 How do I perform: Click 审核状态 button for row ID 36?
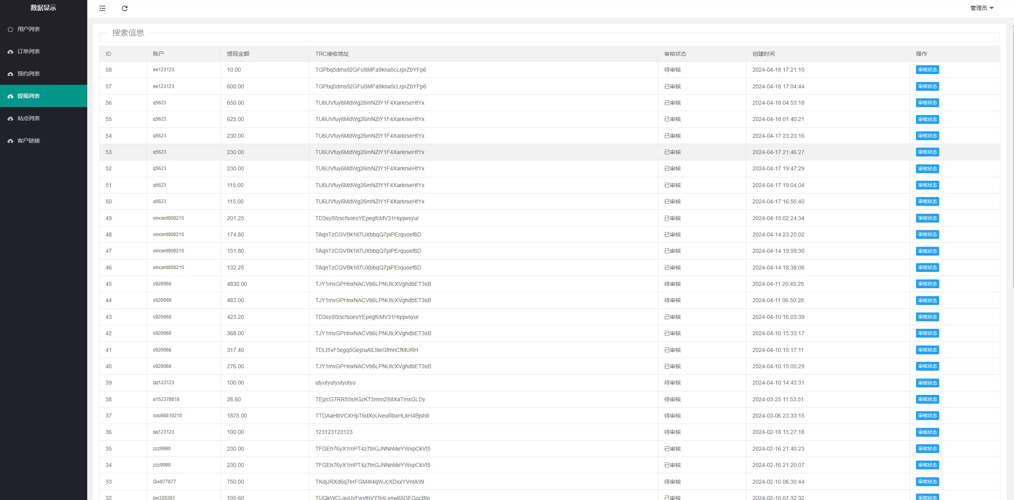(927, 432)
